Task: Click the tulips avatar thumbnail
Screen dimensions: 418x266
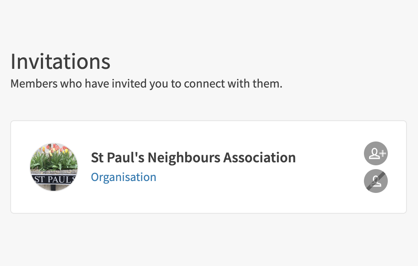Action: [54, 167]
